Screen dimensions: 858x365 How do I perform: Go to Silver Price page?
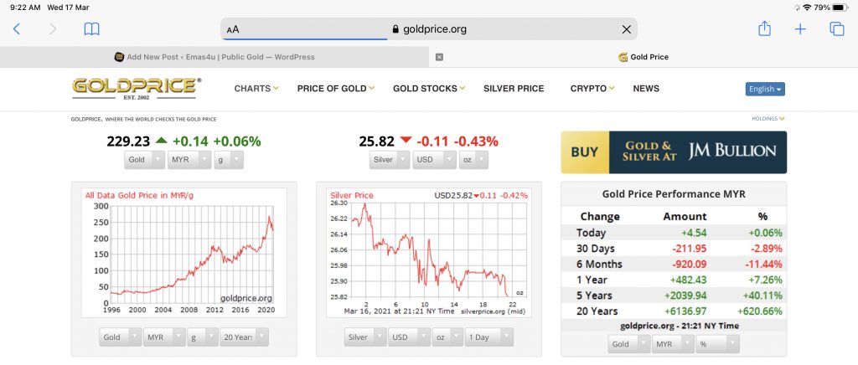point(513,89)
